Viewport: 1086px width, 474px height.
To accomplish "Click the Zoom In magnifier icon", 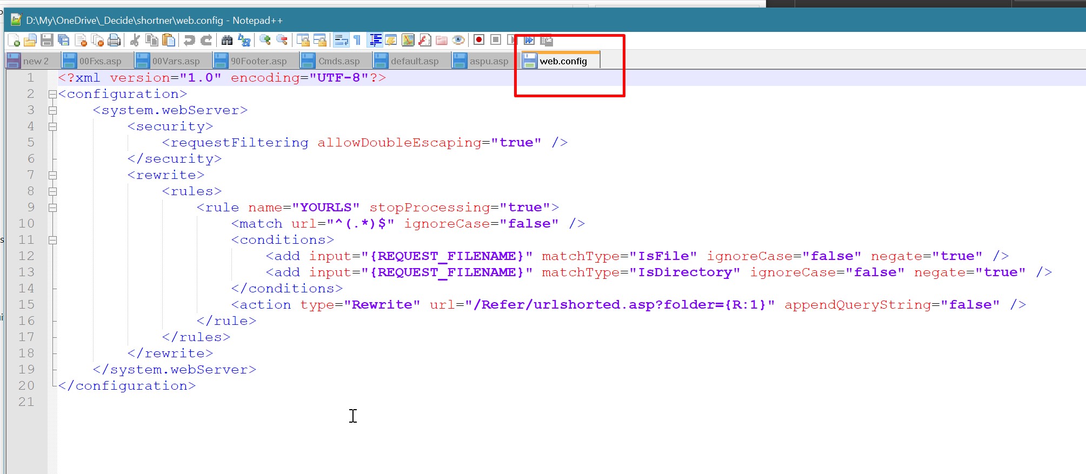I will point(265,40).
